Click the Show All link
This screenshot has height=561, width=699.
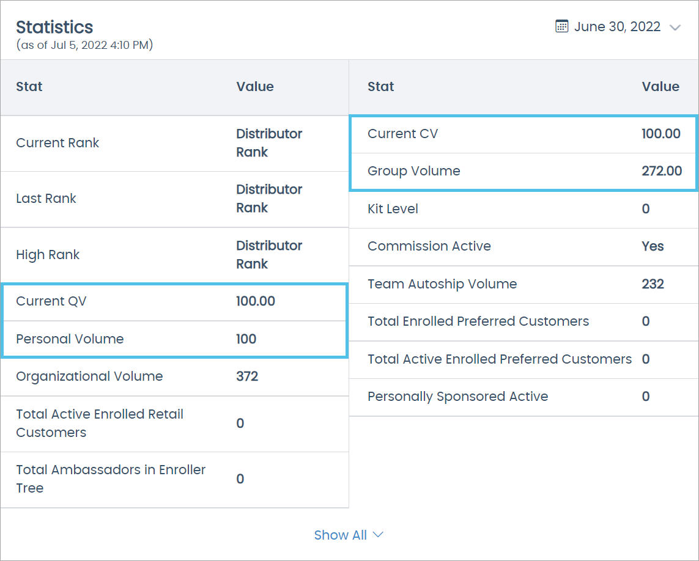pyautogui.click(x=340, y=535)
